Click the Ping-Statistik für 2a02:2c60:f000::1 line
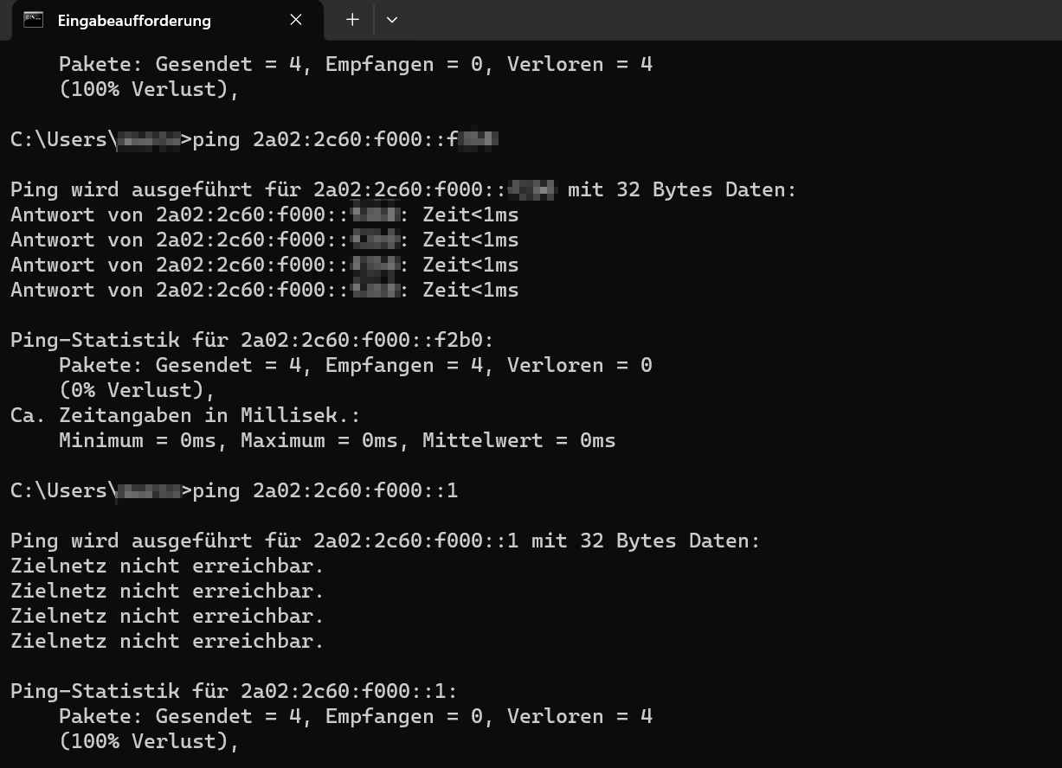 pos(234,691)
